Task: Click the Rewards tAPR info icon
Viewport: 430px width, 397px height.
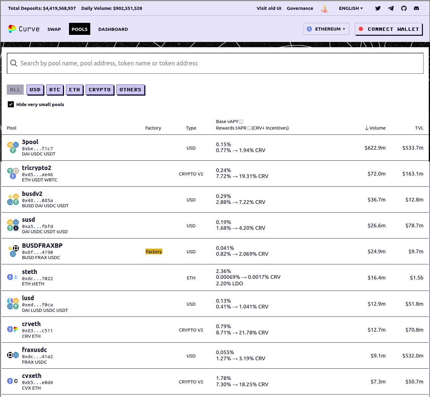Action: coord(249,128)
